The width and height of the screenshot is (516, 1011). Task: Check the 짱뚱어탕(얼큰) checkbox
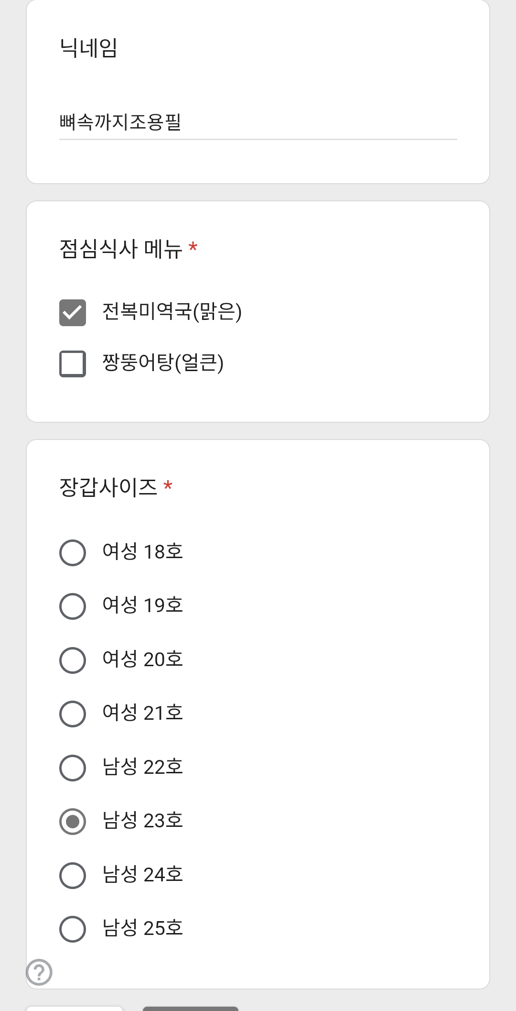pyautogui.click(x=73, y=364)
